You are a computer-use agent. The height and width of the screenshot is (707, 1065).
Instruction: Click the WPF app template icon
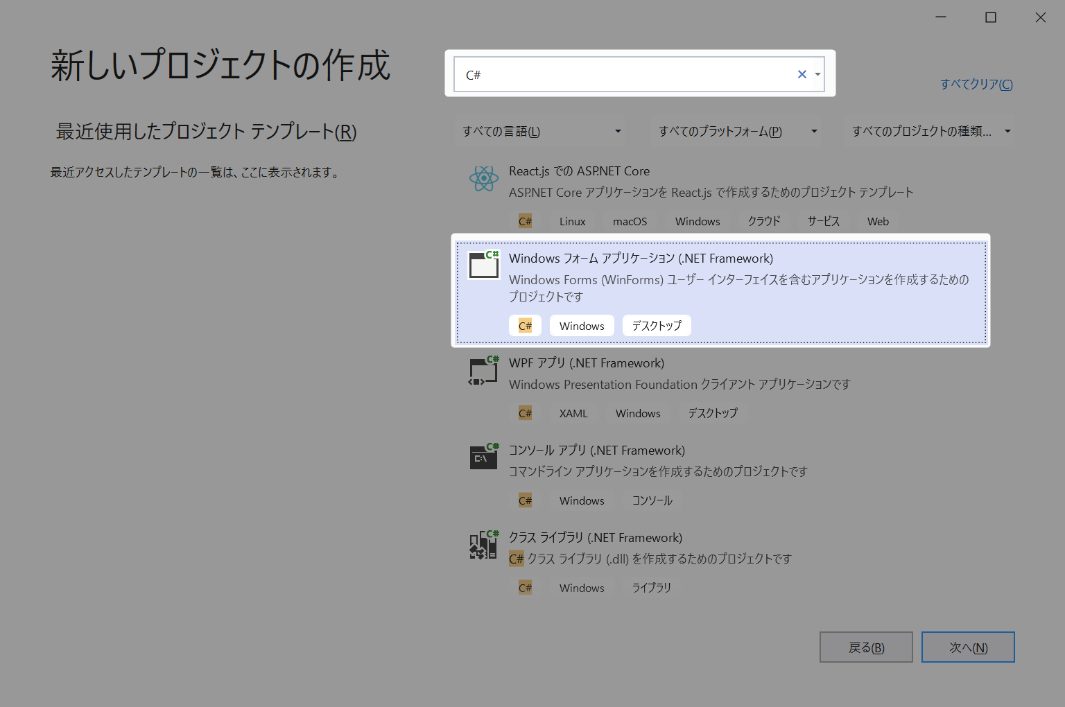point(484,371)
